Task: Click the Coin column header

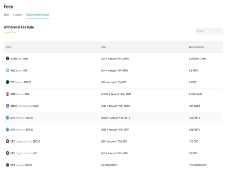Action: [x=8, y=47]
